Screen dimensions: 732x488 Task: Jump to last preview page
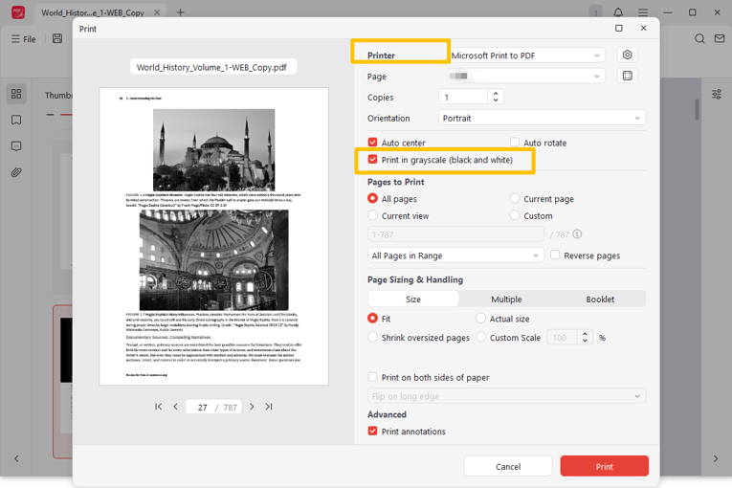pos(269,407)
